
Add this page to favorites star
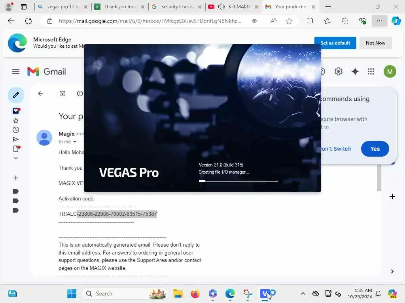pos(289,21)
